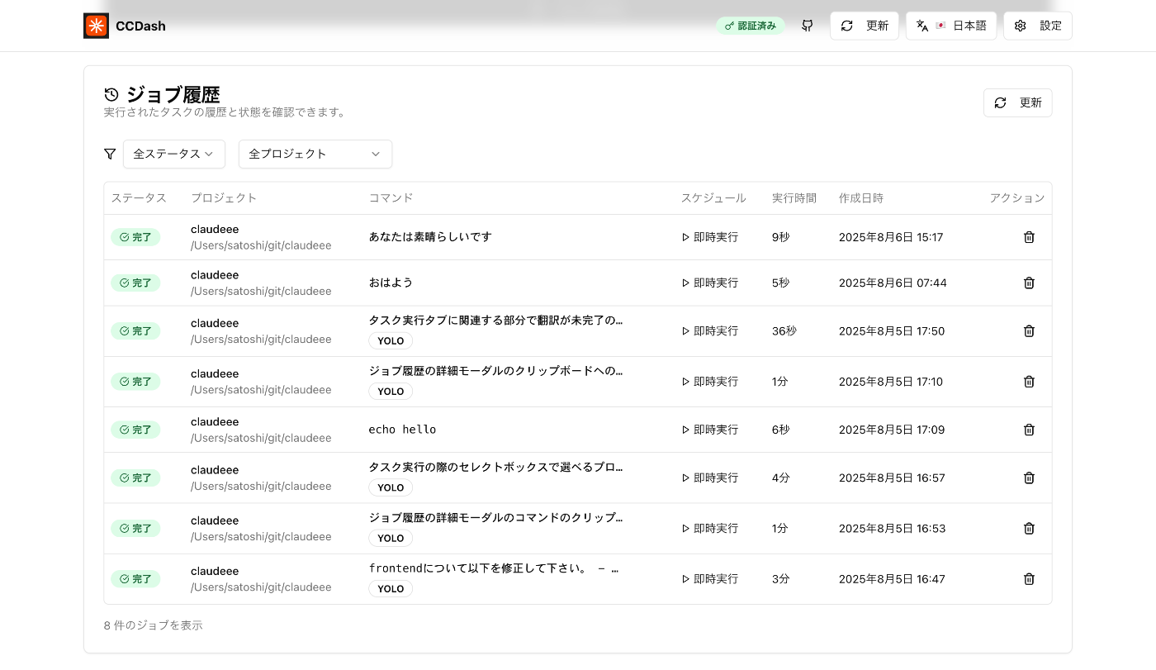Viewport: 1156px width, 670px height.
Task: Click the 2025年8月6日 15:17 date cell
Action: (x=891, y=237)
